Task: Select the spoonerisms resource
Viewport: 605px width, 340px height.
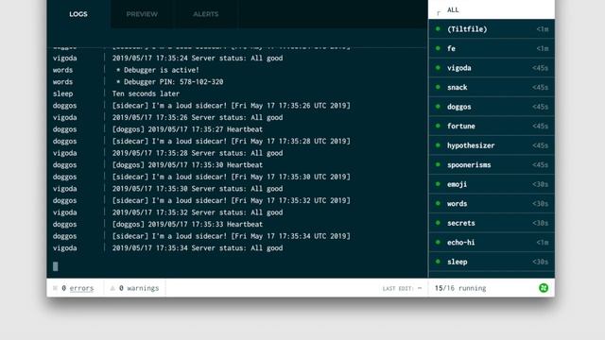Action: click(x=492, y=164)
